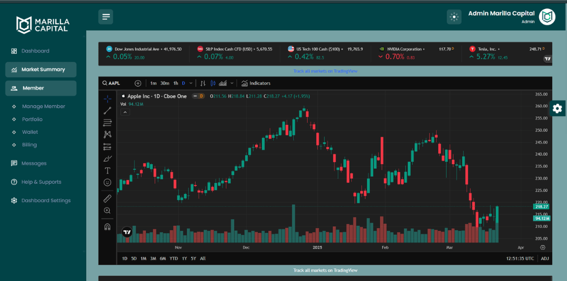Screen dimensions: 567x281
Task: Open Wallet submenu item
Action: point(30,132)
